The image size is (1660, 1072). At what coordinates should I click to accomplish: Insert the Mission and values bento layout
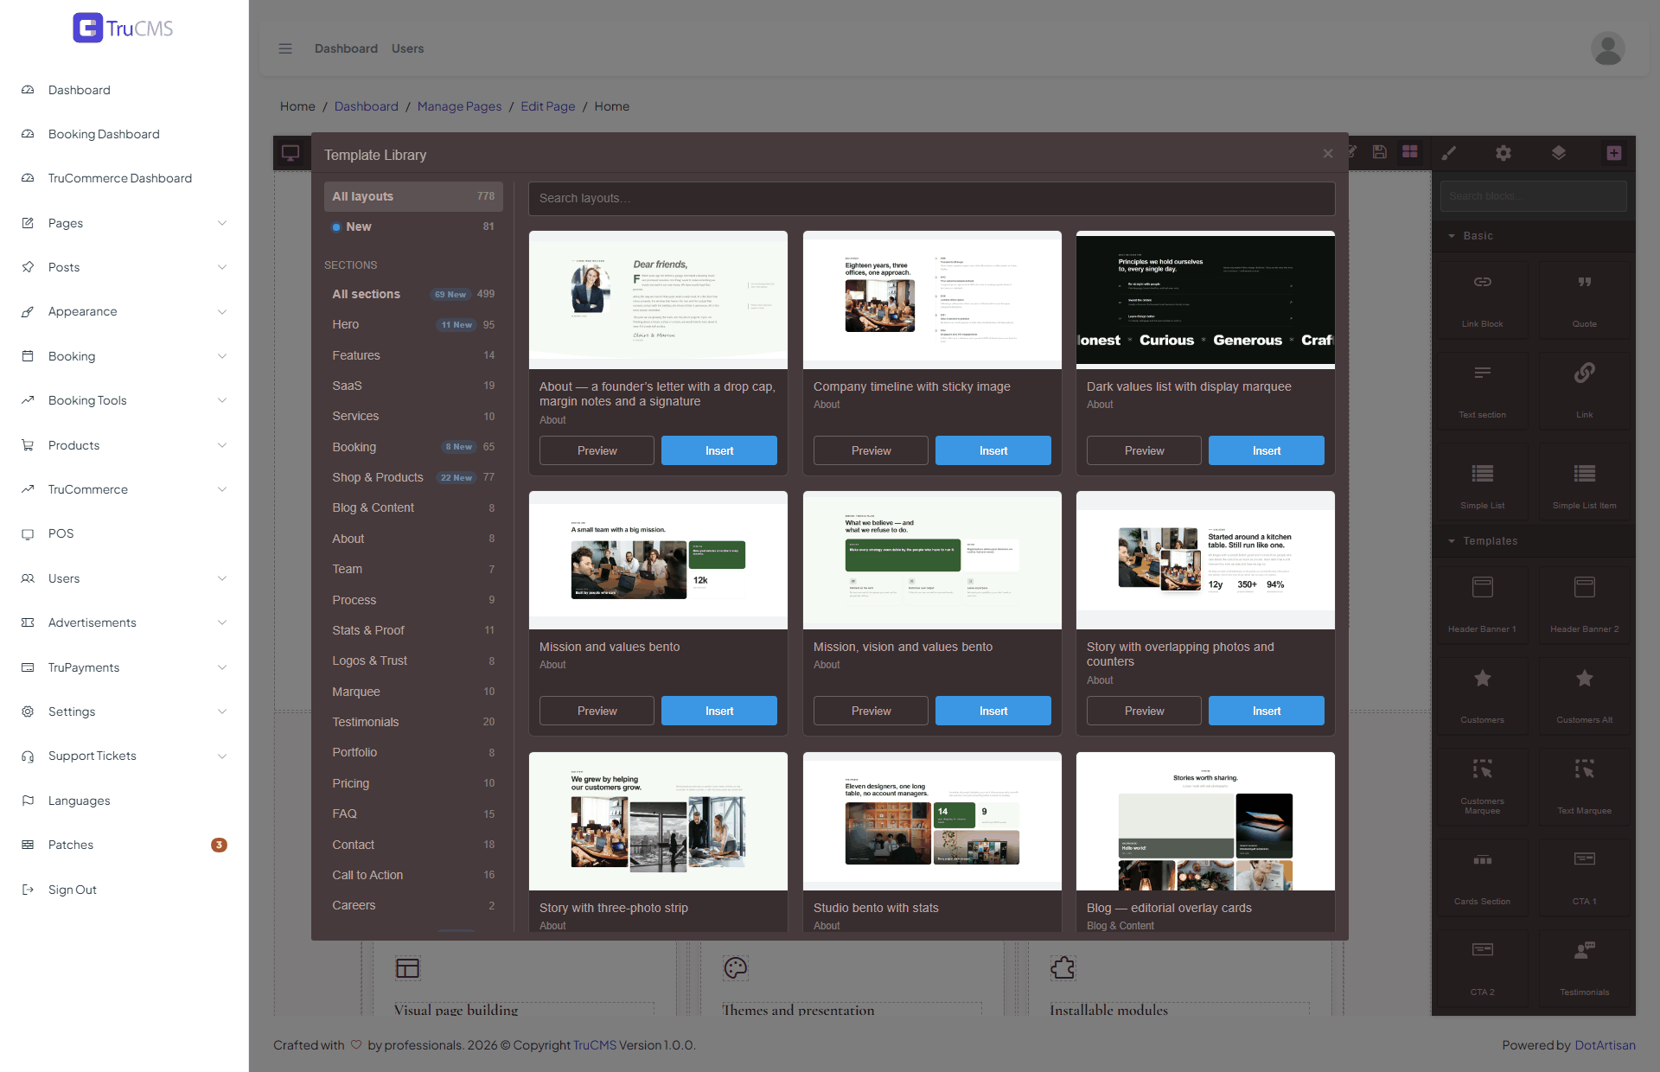tap(718, 711)
